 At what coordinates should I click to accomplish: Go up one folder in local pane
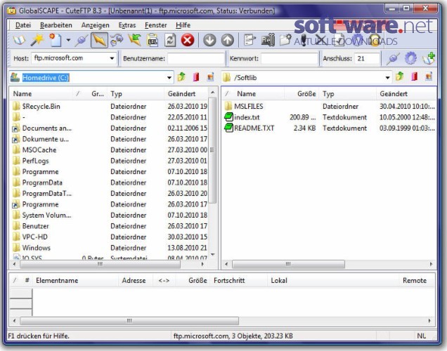click(x=181, y=77)
